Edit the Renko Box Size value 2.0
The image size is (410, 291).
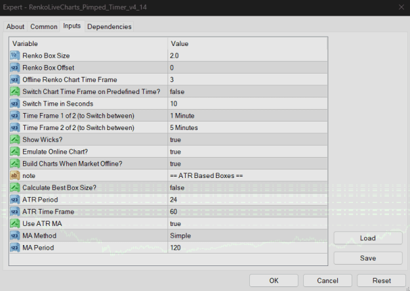click(247, 56)
